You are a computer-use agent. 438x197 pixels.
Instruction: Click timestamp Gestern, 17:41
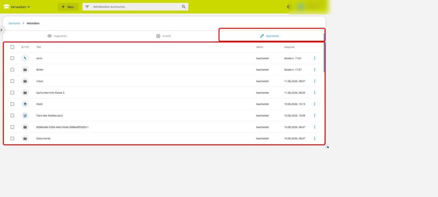tap(293, 58)
